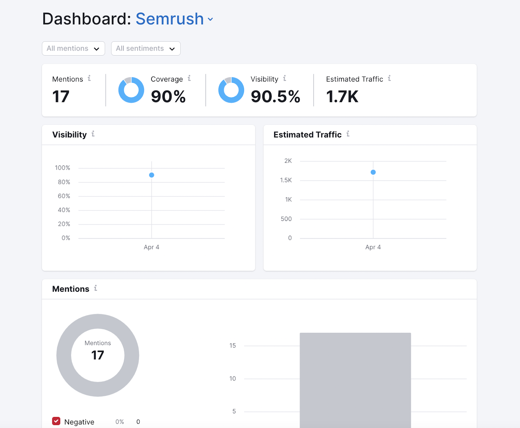Open the All mentions dropdown
This screenshot has width=520, height=428.
(x=73, y=48)
